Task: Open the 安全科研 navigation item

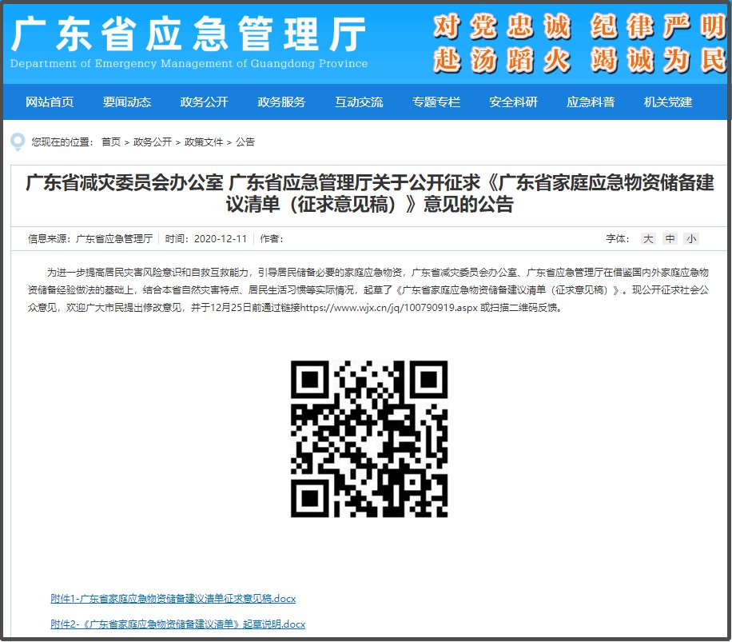Action: tap(514, 102)
